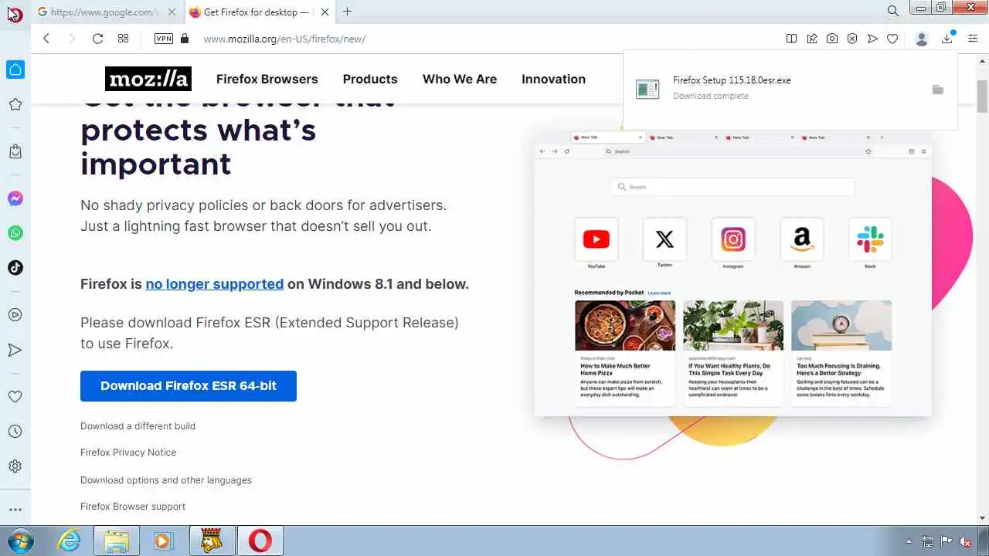Show hidden system tray icons arrow
989x556 pixels.
point(909,541)
